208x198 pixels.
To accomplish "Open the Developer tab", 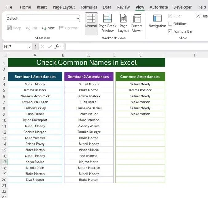I will coord(182,7).
